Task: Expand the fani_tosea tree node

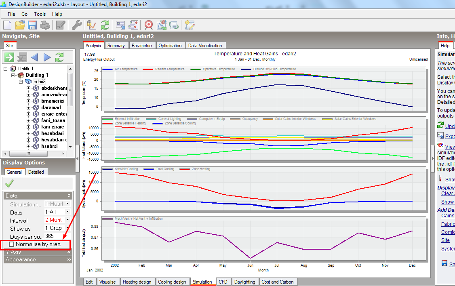Action: point(28,120)
